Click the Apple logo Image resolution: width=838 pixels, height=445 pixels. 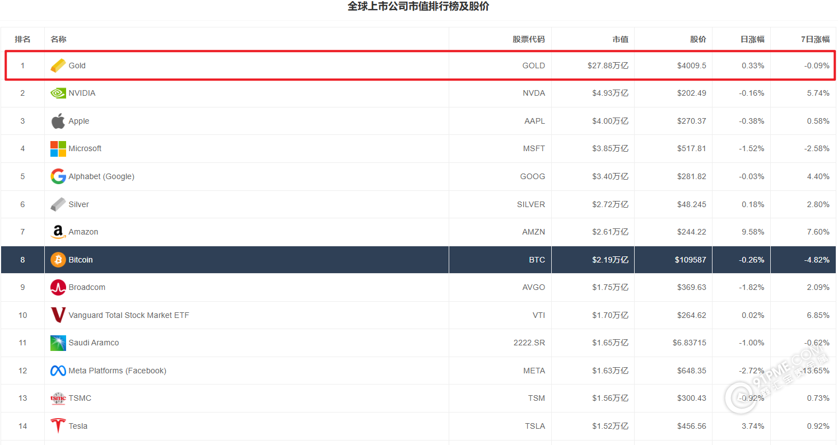58,121
